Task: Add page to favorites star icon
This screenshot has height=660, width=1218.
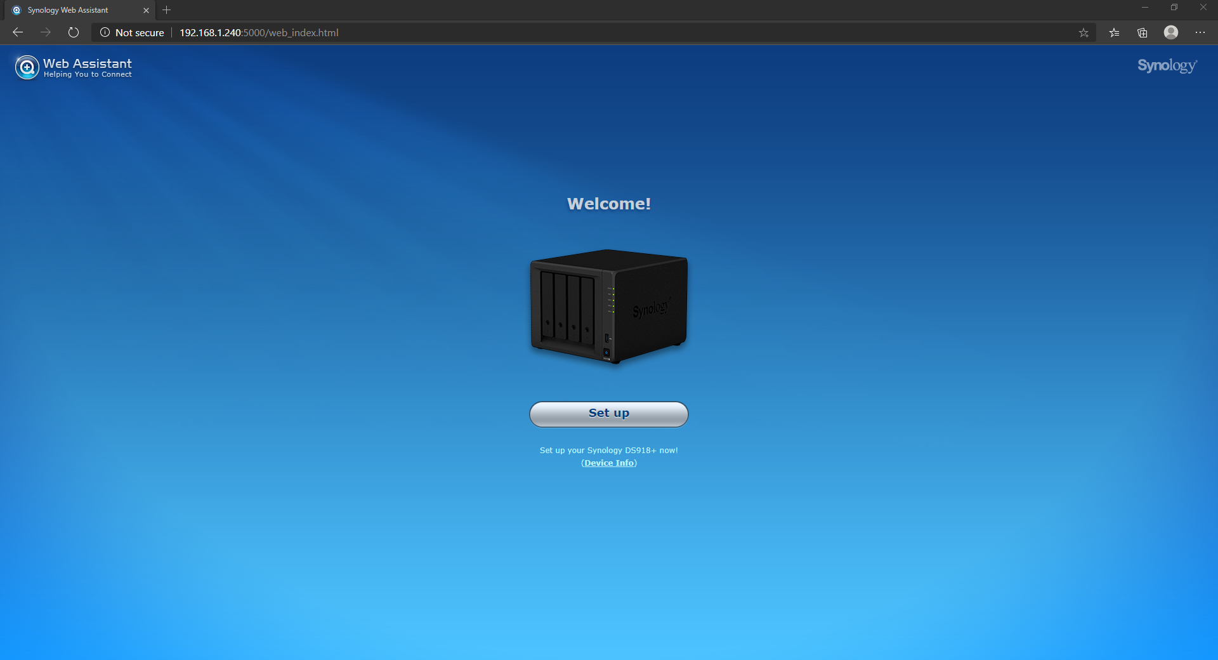Action: coord(1084,32)
